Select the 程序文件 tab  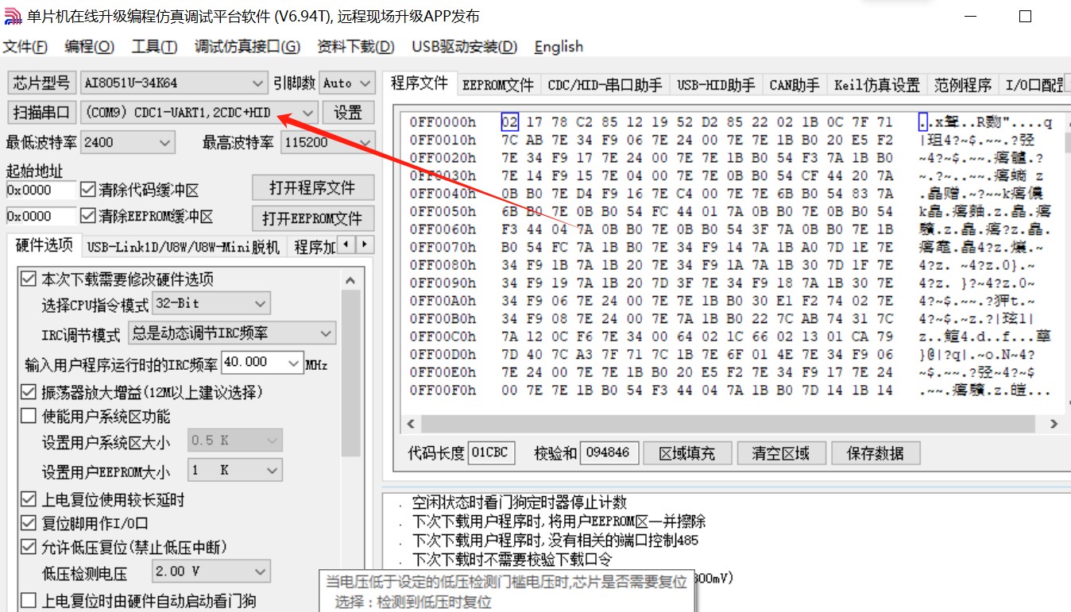419,83
